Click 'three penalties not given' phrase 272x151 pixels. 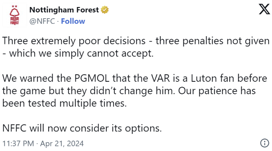(213, 41)
